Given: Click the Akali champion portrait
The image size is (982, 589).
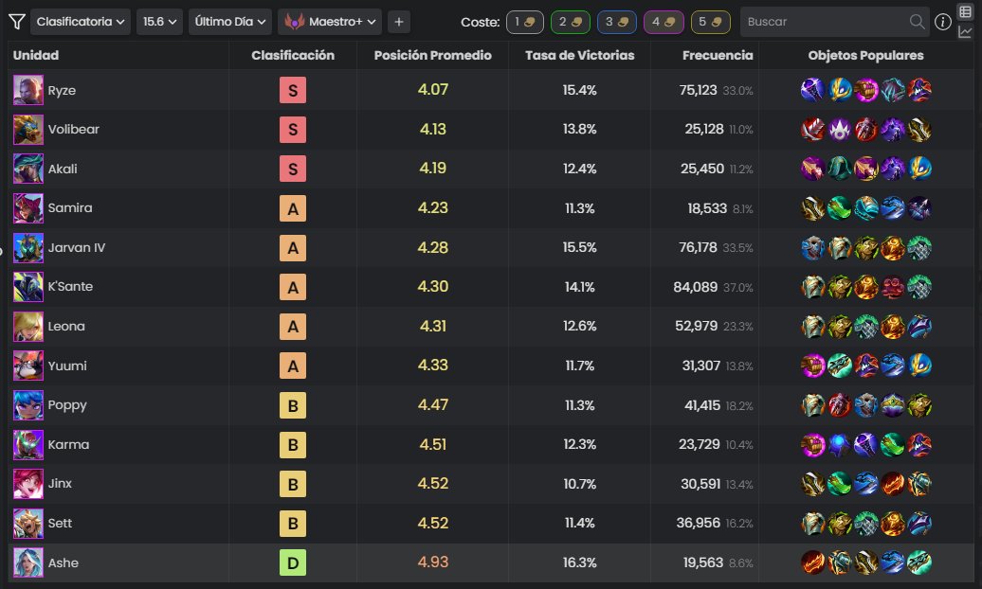Looking at the screenshot, I should (x=28, y=169).
